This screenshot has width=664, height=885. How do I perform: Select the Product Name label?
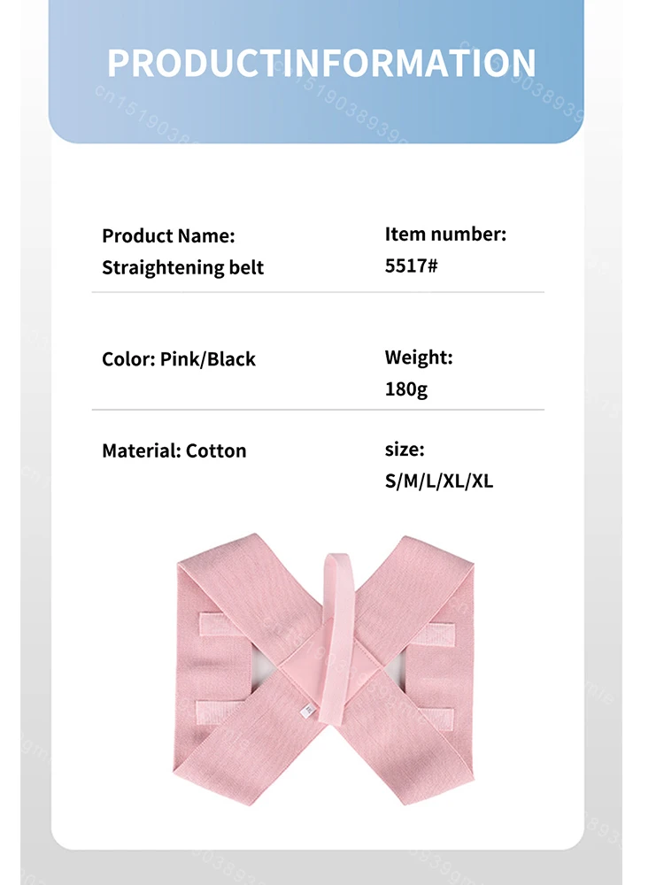(168, 235)
